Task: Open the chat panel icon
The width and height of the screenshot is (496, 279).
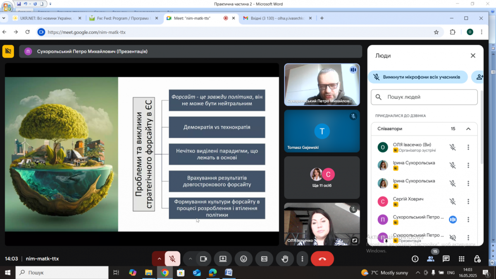Action: 446,259
